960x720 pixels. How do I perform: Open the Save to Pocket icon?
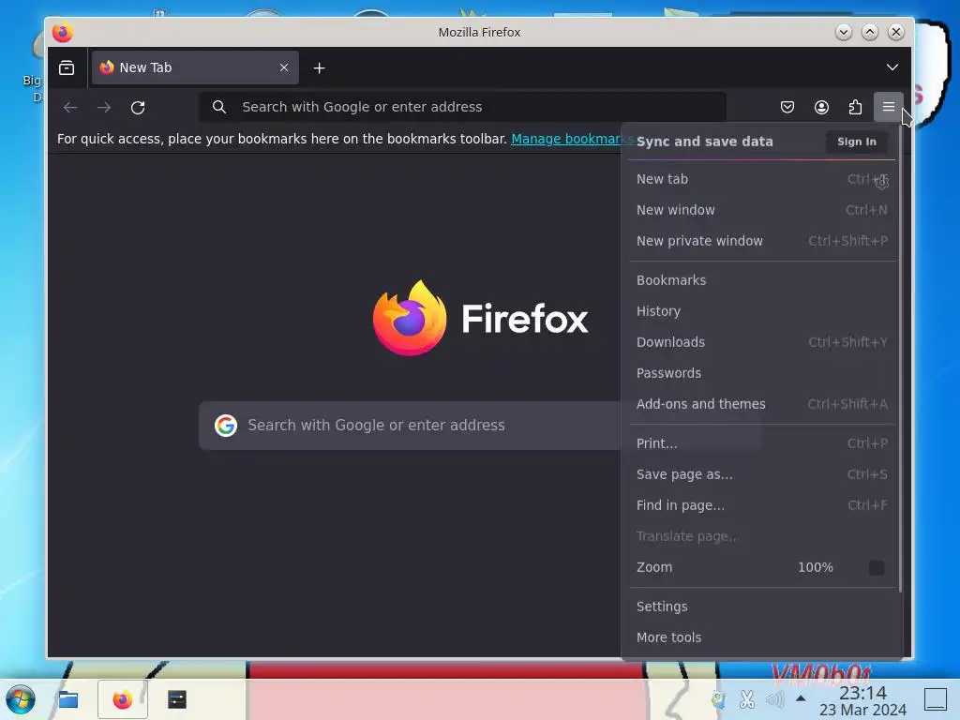[787, 107]
